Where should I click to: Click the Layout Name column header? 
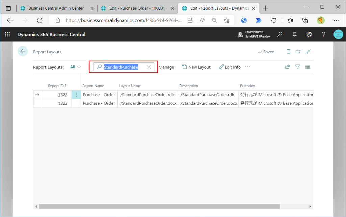[130, 86]
